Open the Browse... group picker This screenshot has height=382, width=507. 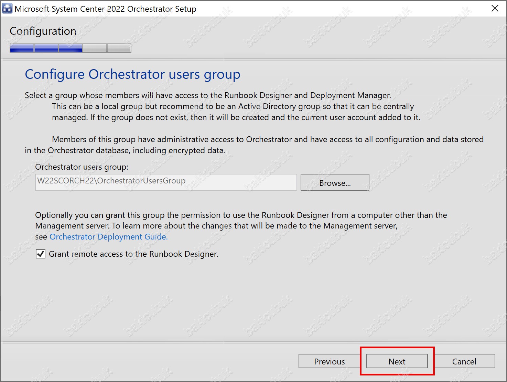point(335,182)
